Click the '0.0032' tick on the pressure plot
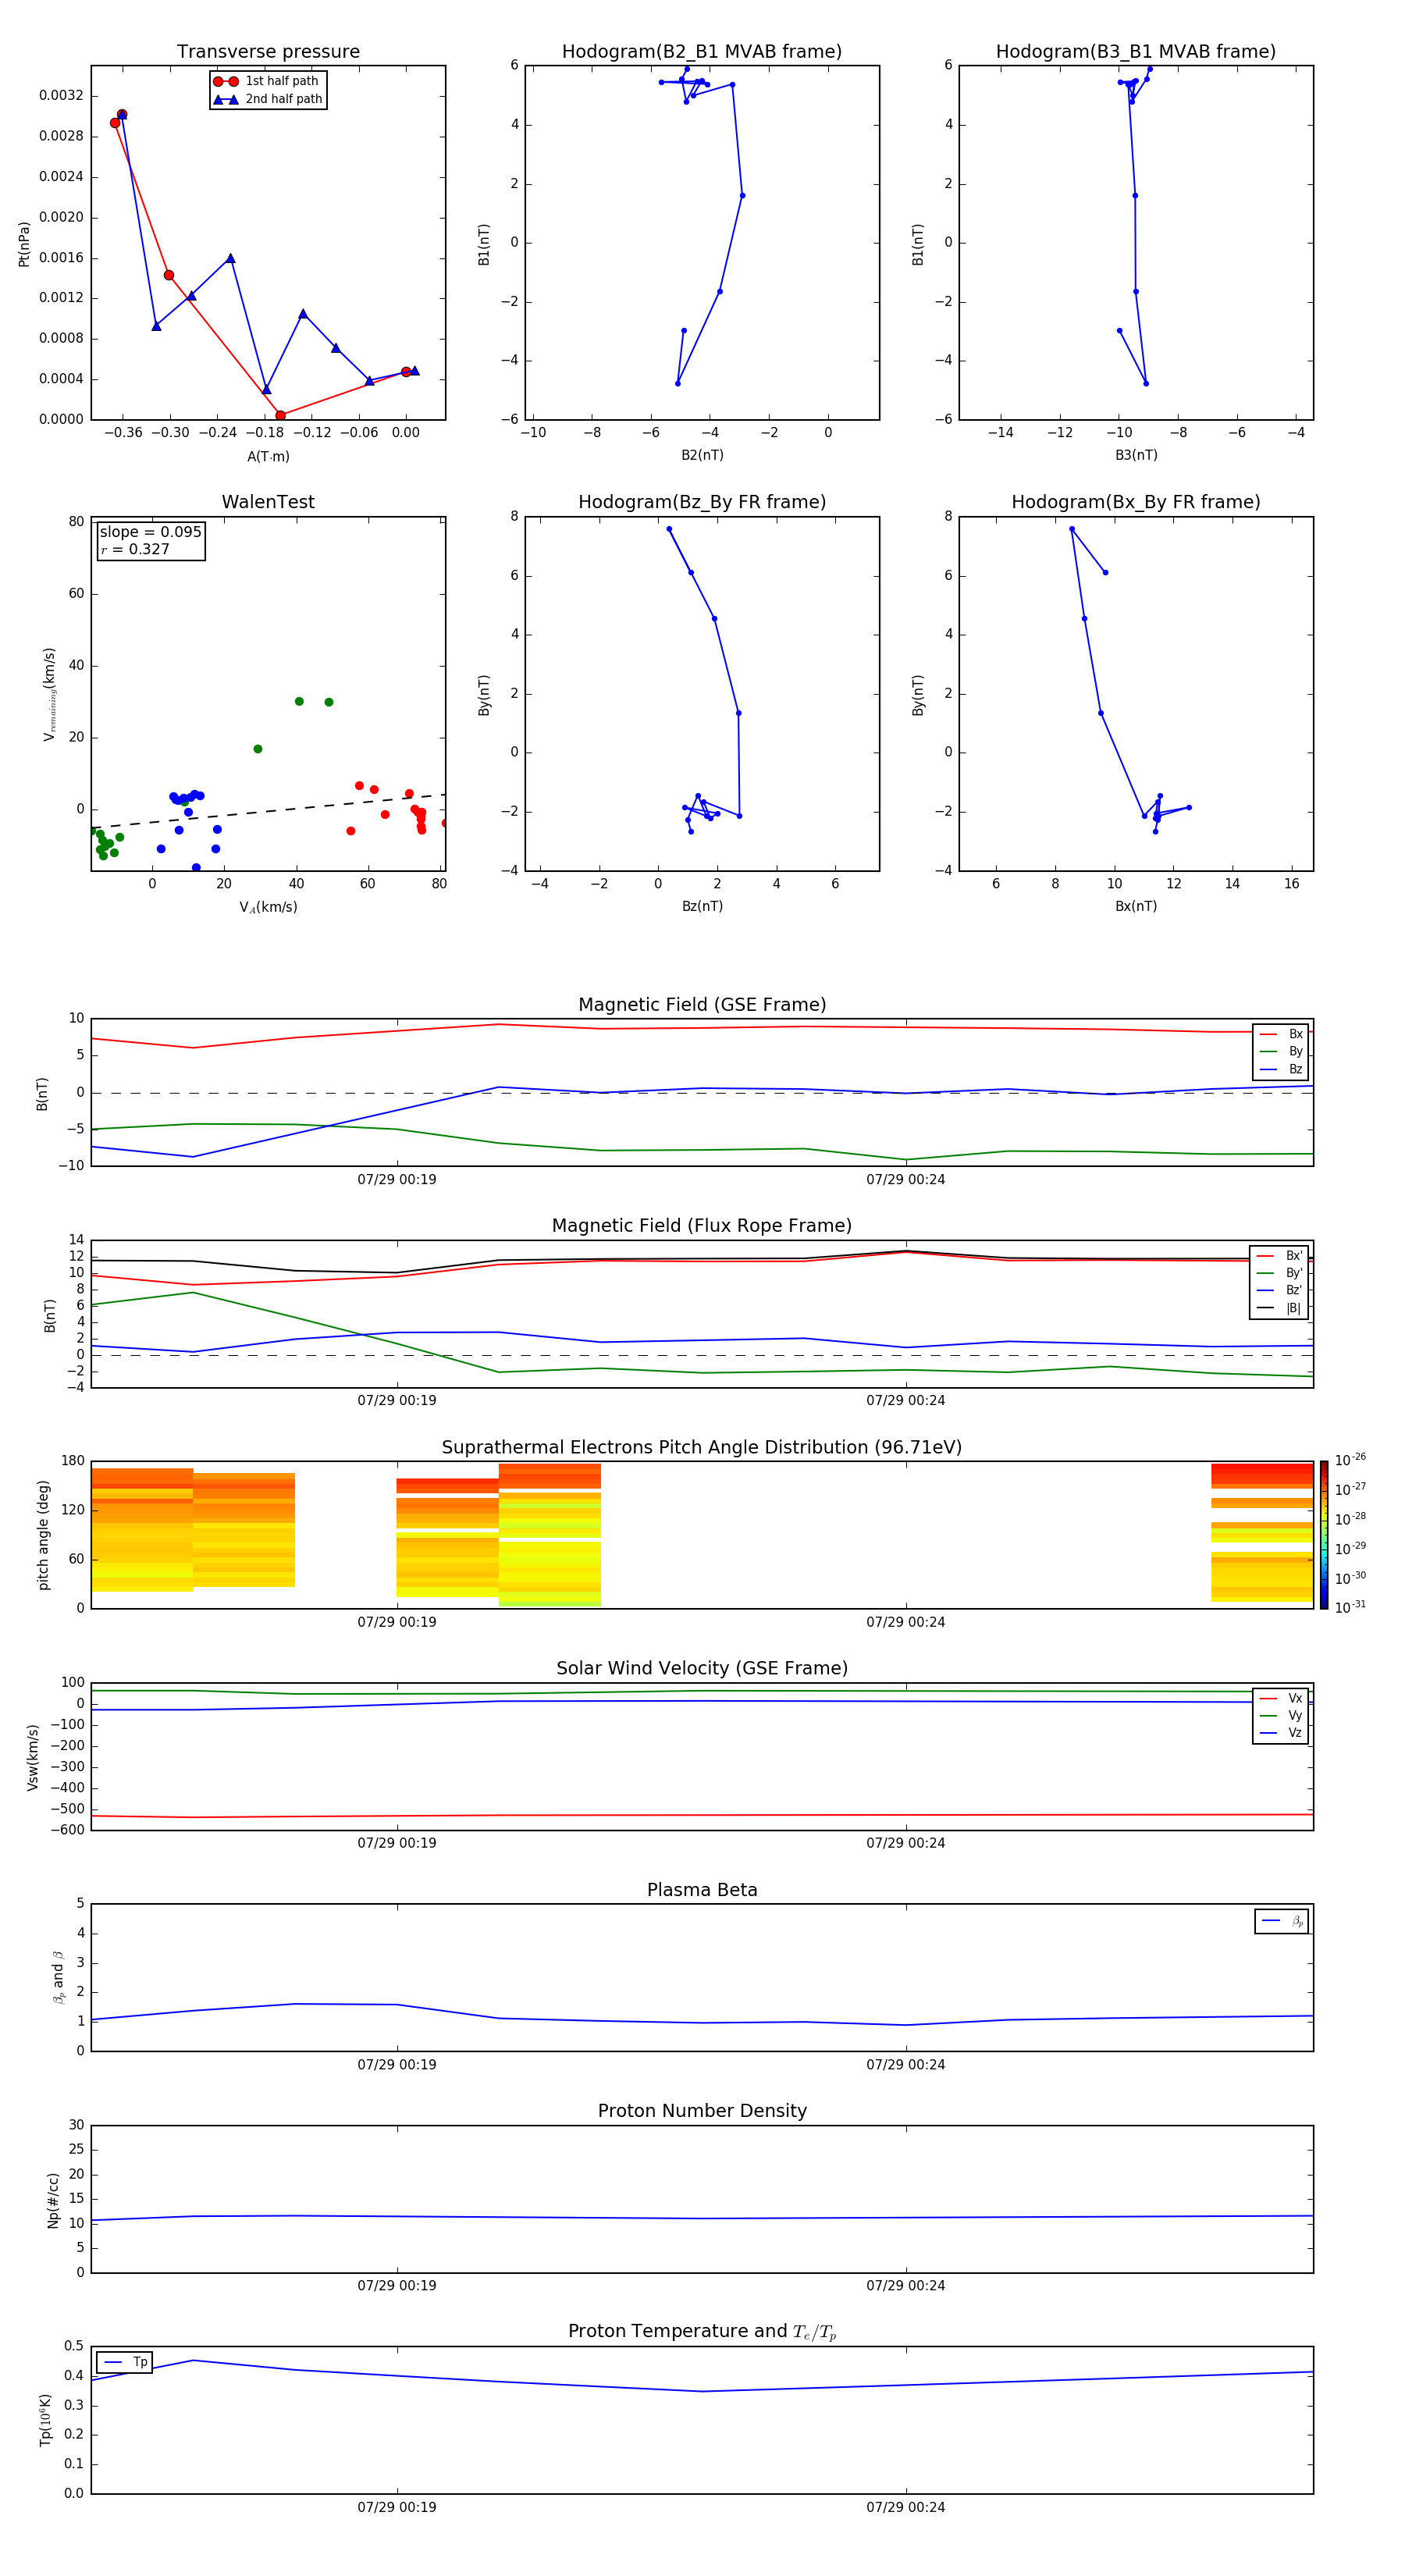 click(62, 96)
